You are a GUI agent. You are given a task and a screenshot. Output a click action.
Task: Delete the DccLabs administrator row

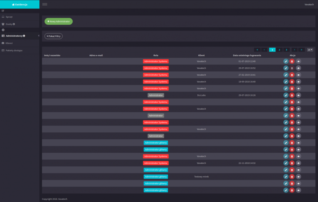tap(292, 95)
